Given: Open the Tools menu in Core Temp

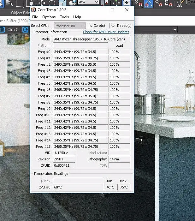Looking at the screenshot, I should (64, 17).
